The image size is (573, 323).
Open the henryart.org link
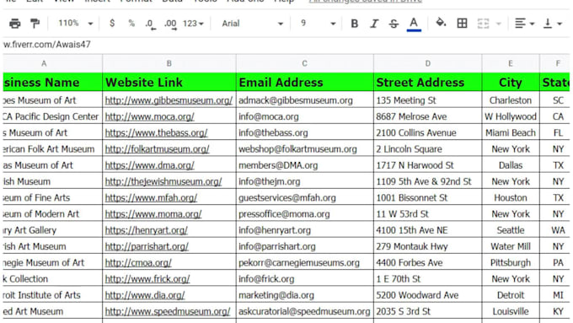(x=146, y=230)
